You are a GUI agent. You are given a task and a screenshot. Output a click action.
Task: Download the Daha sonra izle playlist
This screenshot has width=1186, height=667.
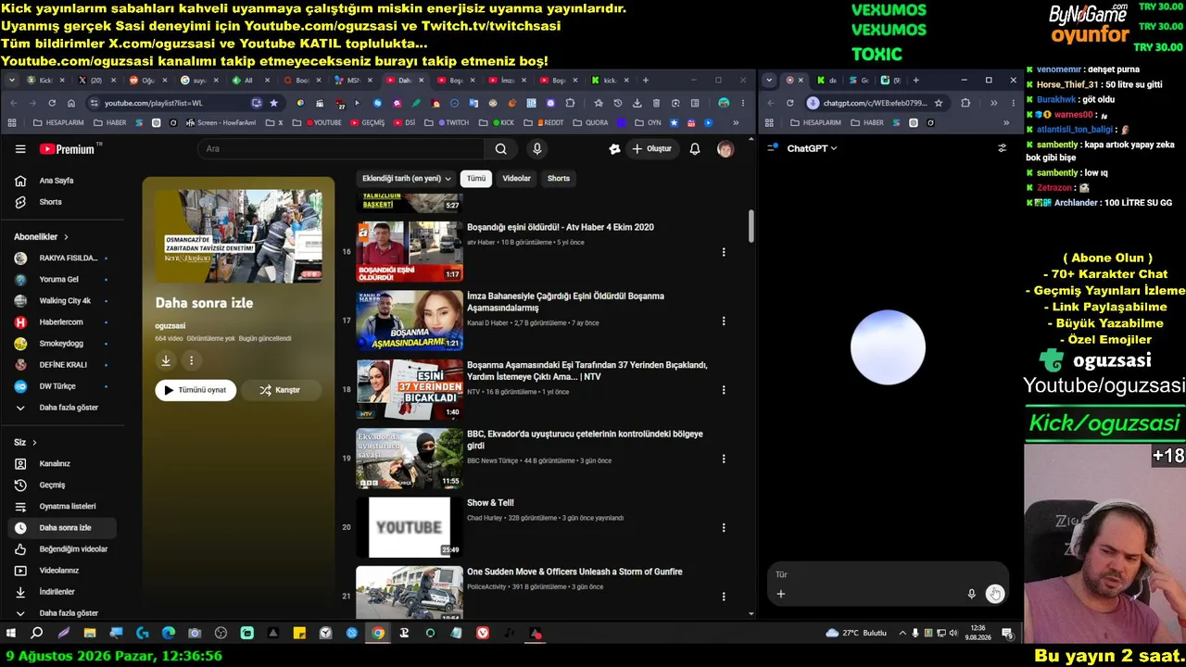(x=166, y=360)
